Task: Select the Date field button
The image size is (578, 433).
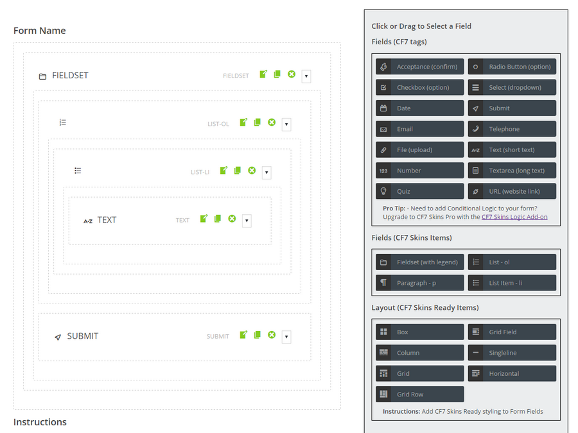Action: (420, 108)
